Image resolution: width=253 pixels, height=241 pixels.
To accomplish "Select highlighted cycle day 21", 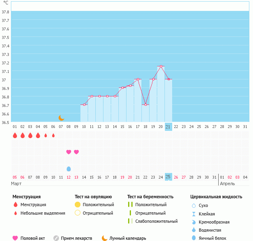I will pyautogui.click(x=168, y=127).
